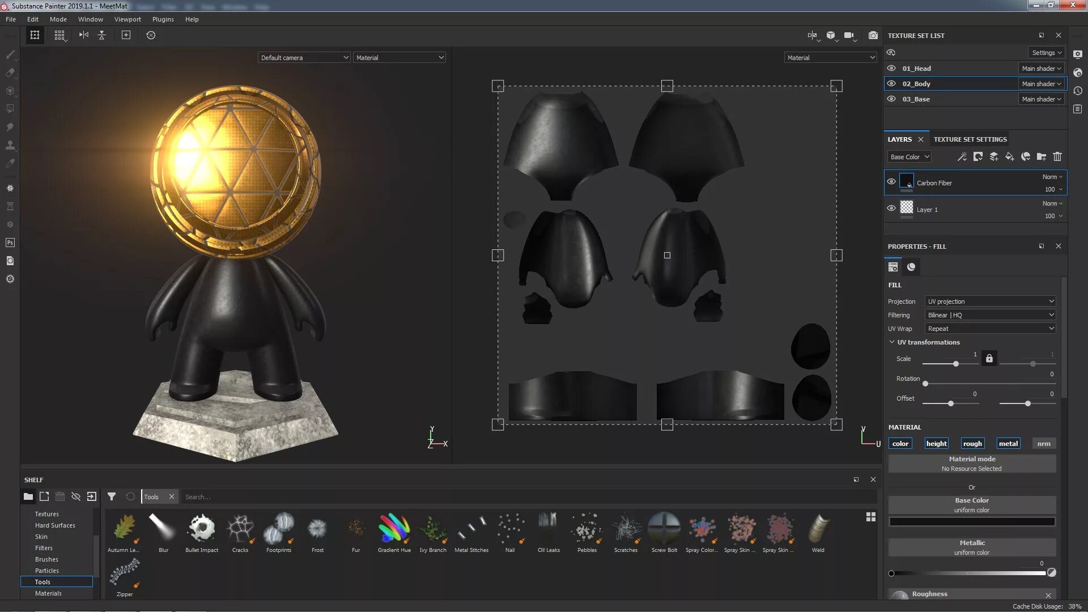
Task: Select the Clone stamp tool
Action: click(x=10, y=145)
